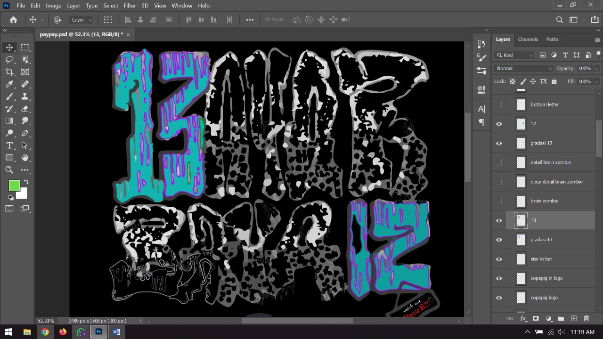Hide the 12 layer

tap(499, 124)
